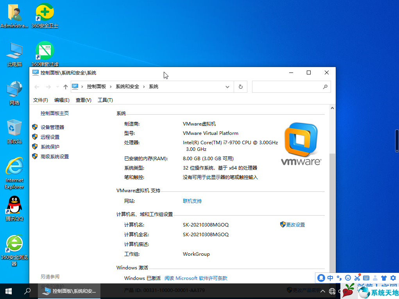Expand the address bar history dropdown
399x299 pixels.
tap(228, 87)
